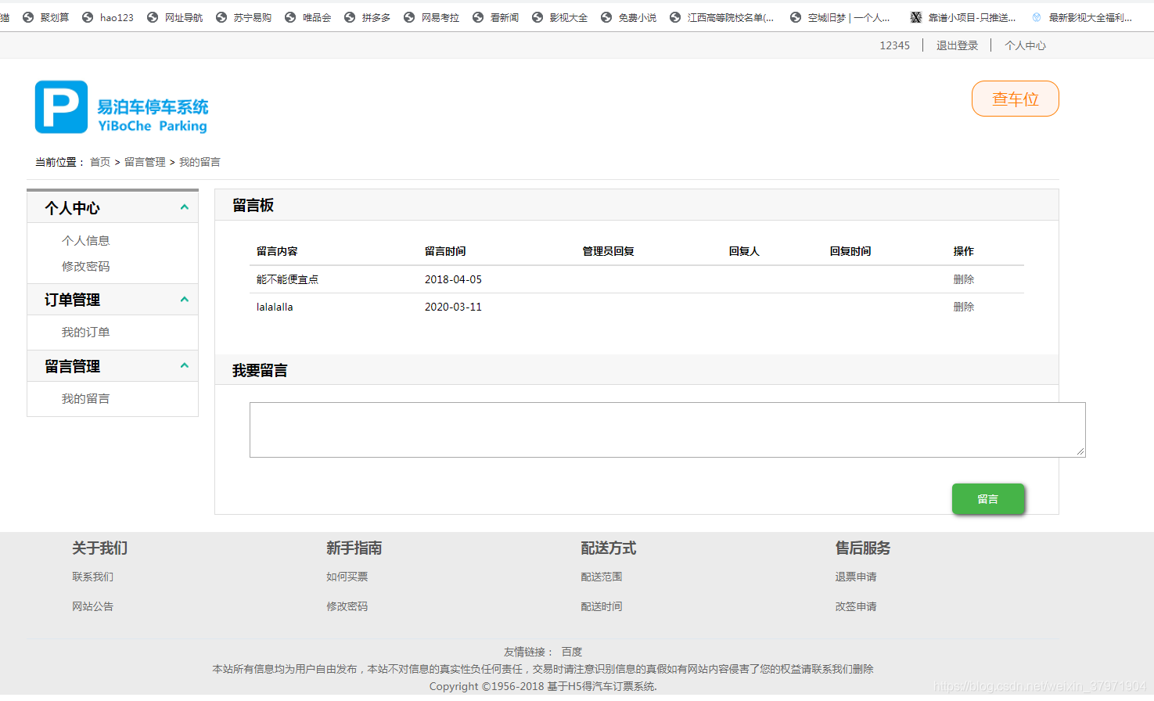
Task: Open the 拼多多 bookmark
Action: (x=368, y=17)
